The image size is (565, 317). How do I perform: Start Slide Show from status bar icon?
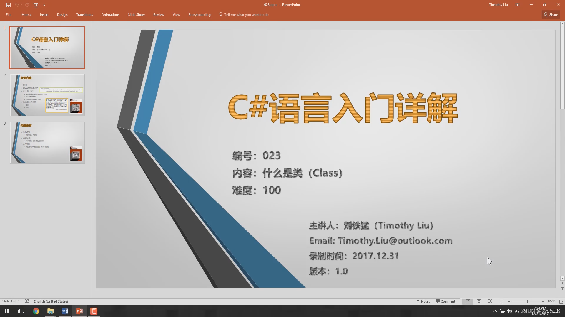(x=501, y=301)
